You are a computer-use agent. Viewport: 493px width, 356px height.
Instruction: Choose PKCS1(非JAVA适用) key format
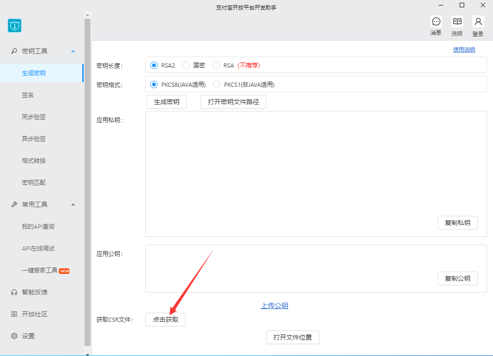217,84
